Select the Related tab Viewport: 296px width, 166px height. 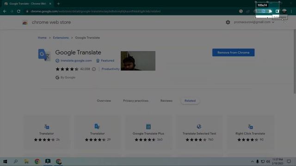click(190, 101)
